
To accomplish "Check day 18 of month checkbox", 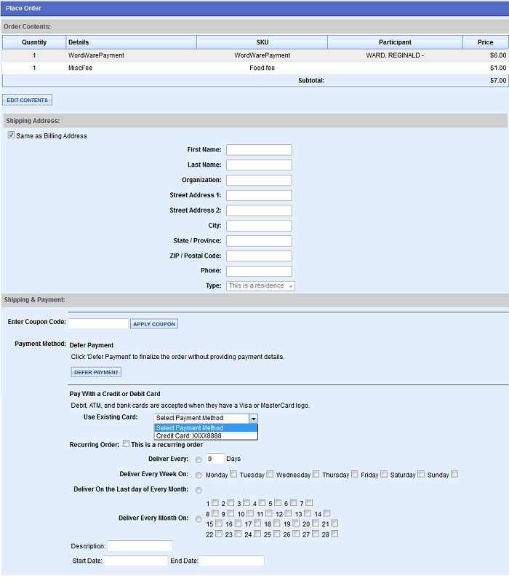I will (x=276, y=524).
